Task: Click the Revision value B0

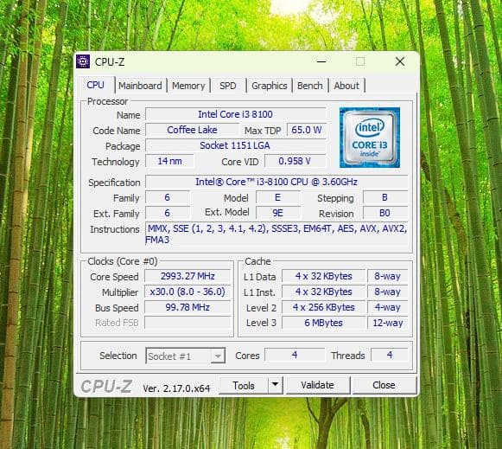Action: click(x=385, y=213)
